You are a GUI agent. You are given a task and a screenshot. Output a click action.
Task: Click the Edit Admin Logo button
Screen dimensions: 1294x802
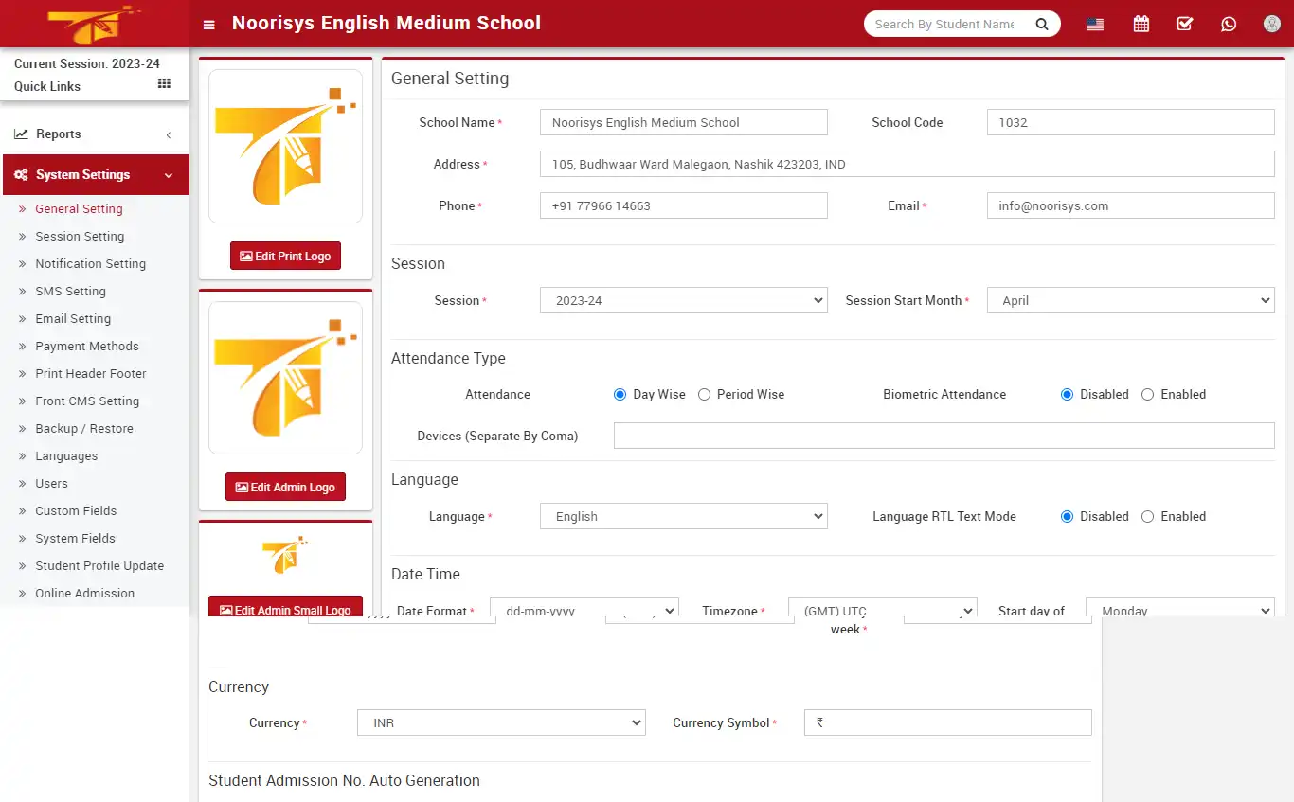(x=285, y=486)
